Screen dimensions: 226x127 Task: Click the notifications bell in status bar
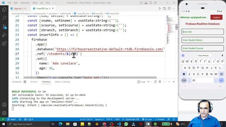pos(174,119)
